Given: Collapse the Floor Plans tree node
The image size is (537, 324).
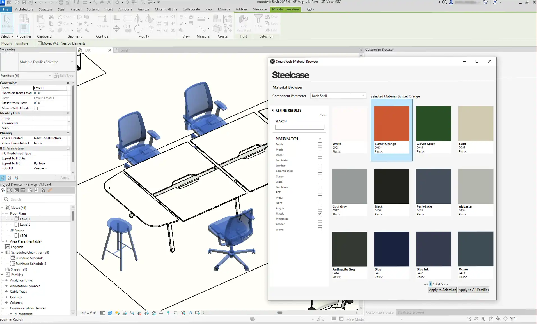Looking at the screenshot, I should (x=6, y=213).
